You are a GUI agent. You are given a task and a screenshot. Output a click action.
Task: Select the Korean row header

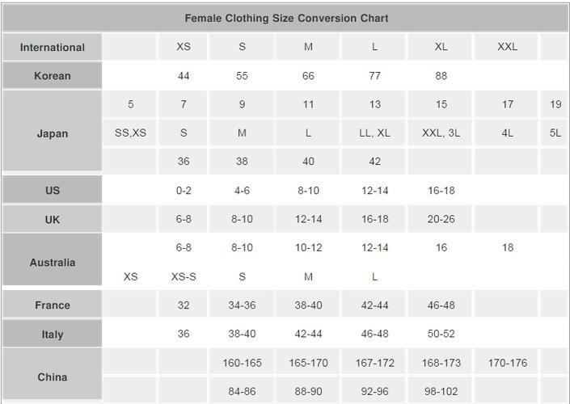[x=53, y=76]
